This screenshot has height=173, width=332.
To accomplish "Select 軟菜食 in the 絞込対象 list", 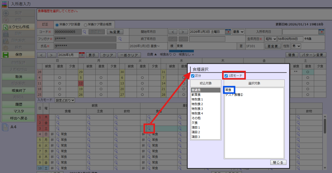I will tap(197, 95).
